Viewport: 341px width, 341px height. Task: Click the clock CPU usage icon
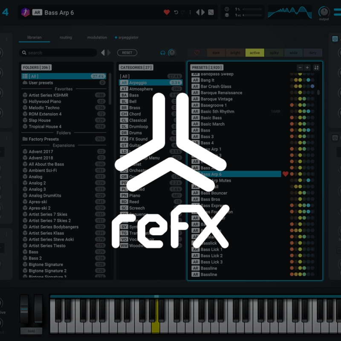(x=227, y=9)
